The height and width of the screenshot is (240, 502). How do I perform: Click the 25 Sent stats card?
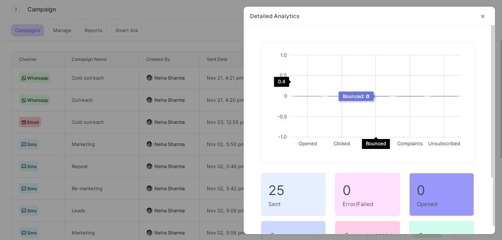click(293, 194)
